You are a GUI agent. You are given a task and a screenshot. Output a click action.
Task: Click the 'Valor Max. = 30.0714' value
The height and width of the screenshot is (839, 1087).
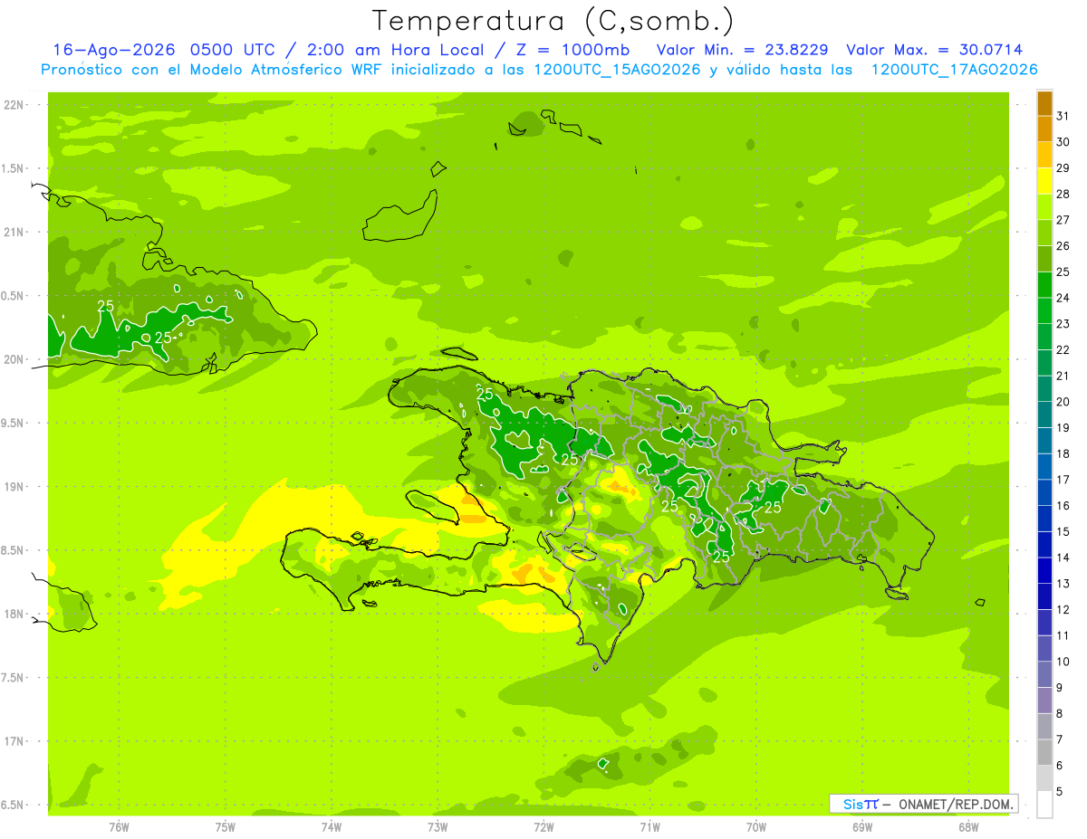(935, 50)
